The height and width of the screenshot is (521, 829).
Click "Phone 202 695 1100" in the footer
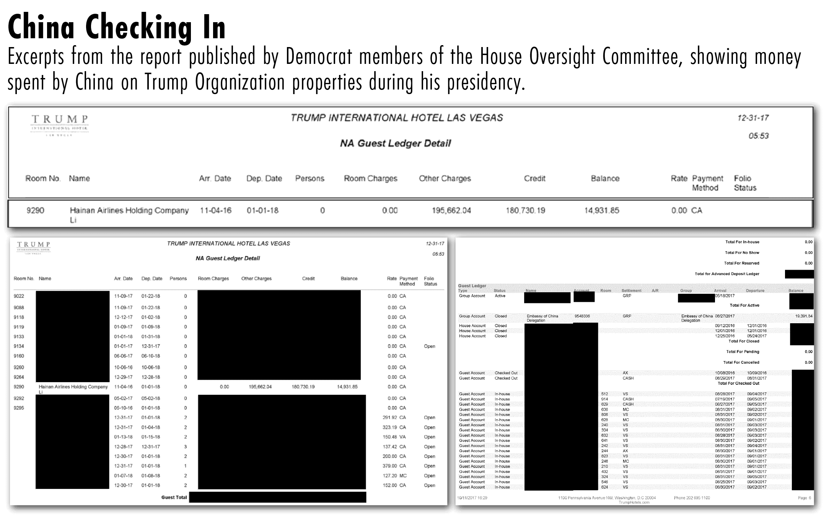point(692,498)
